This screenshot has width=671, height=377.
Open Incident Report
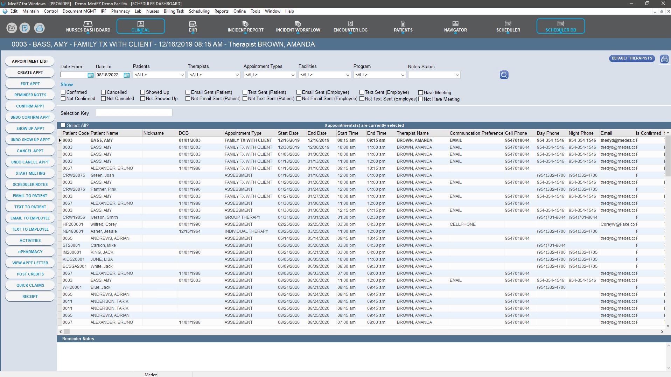(x=245, y=27)
